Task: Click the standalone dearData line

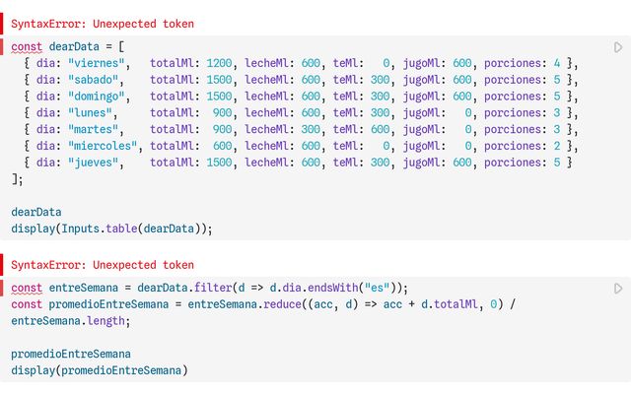Action: tap(36, 212)
